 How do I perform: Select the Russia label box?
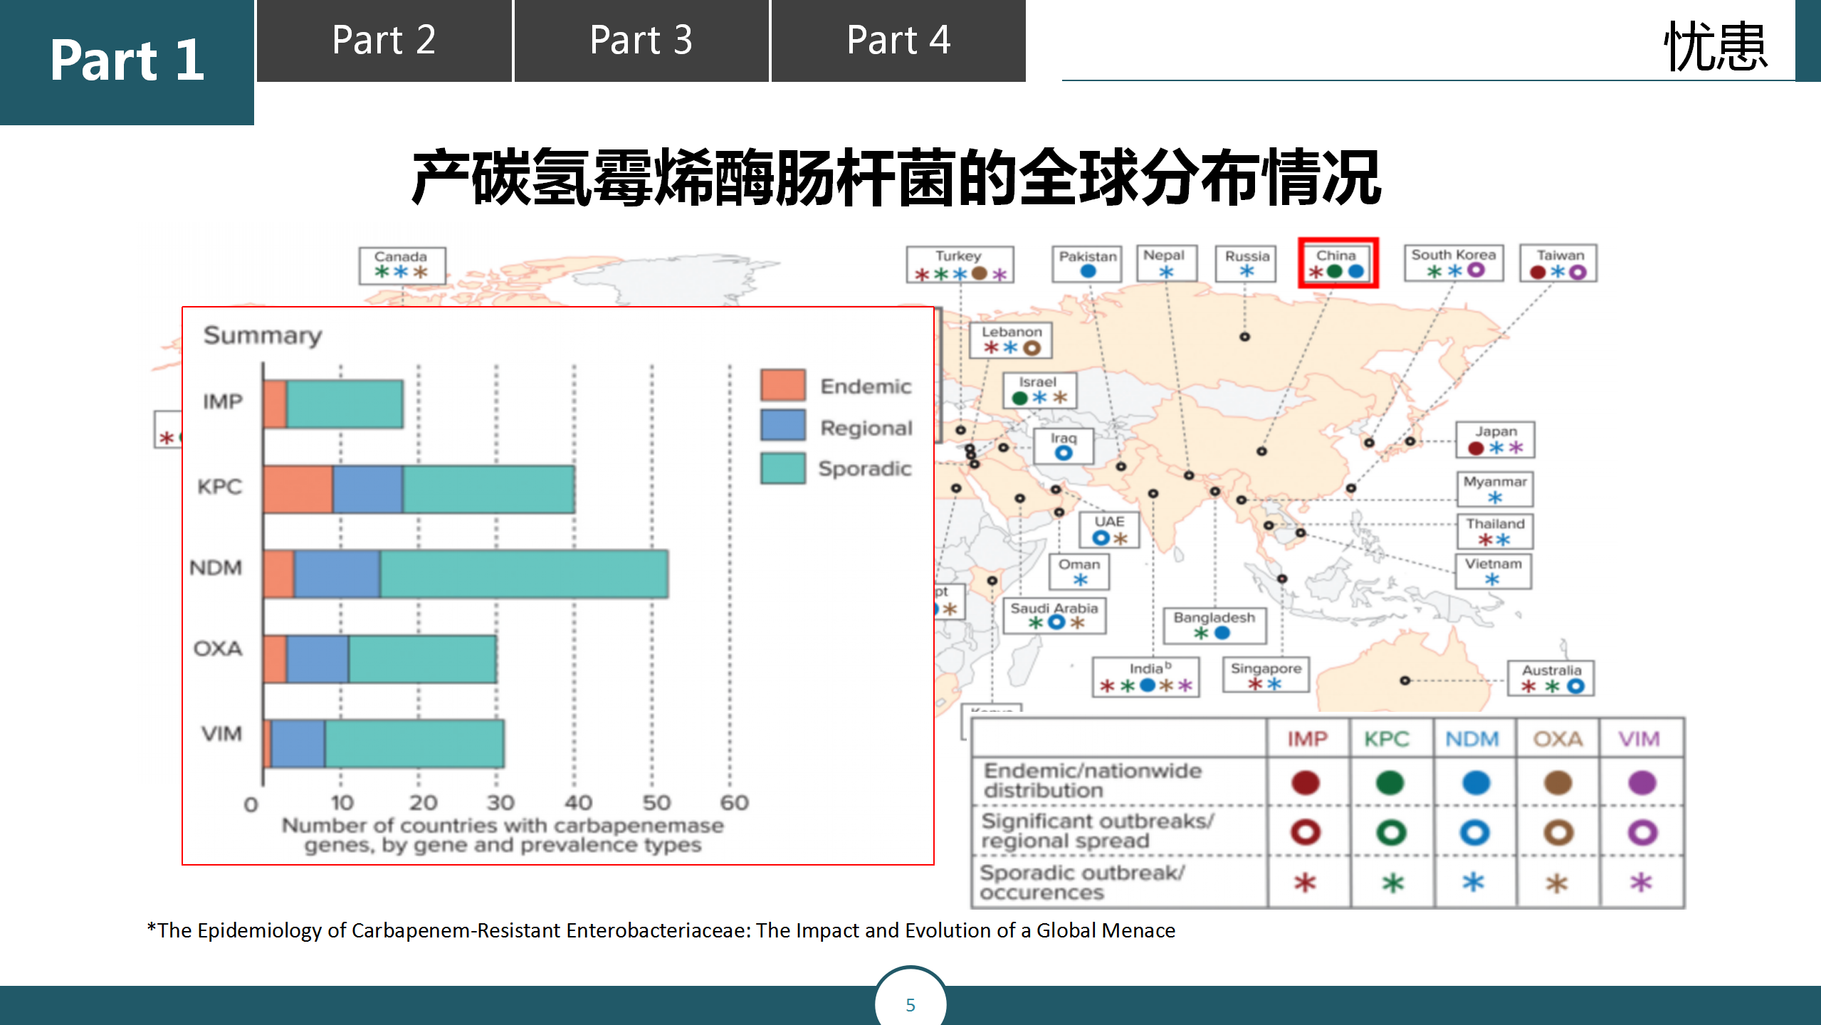[x=1247, y=263]
